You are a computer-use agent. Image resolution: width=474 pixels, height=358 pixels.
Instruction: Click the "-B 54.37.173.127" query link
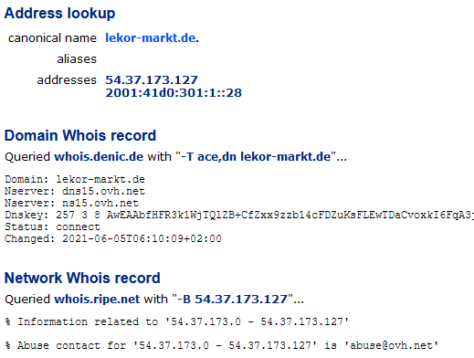click(232, 300)
